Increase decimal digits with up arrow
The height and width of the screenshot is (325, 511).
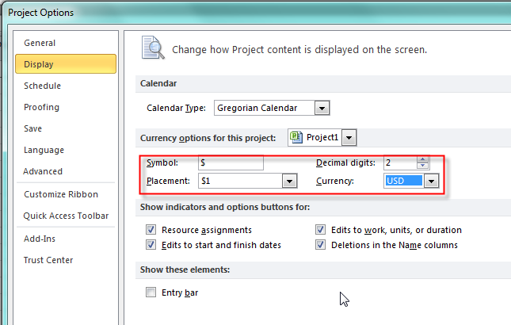[x=423, y=159]
